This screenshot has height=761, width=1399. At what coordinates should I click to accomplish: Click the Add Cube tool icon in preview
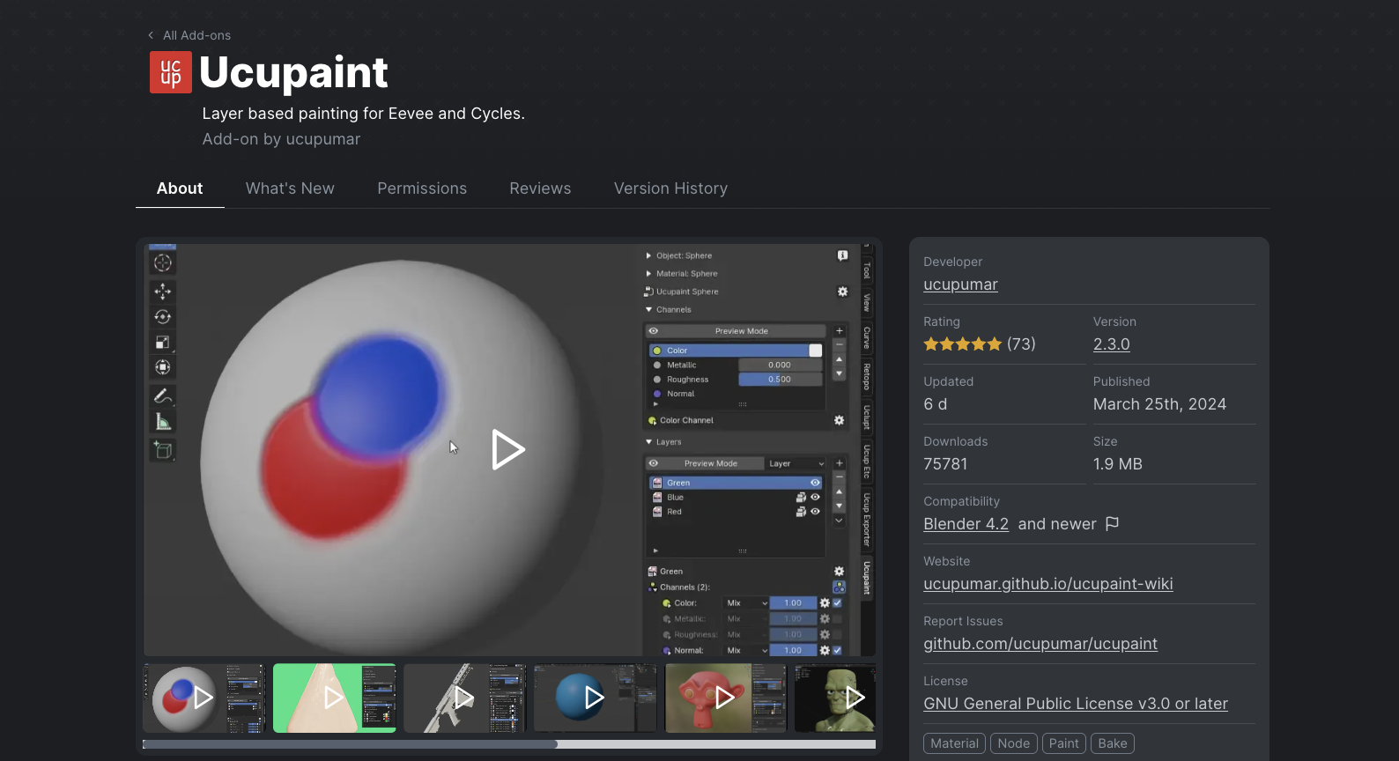pos(163,450)
